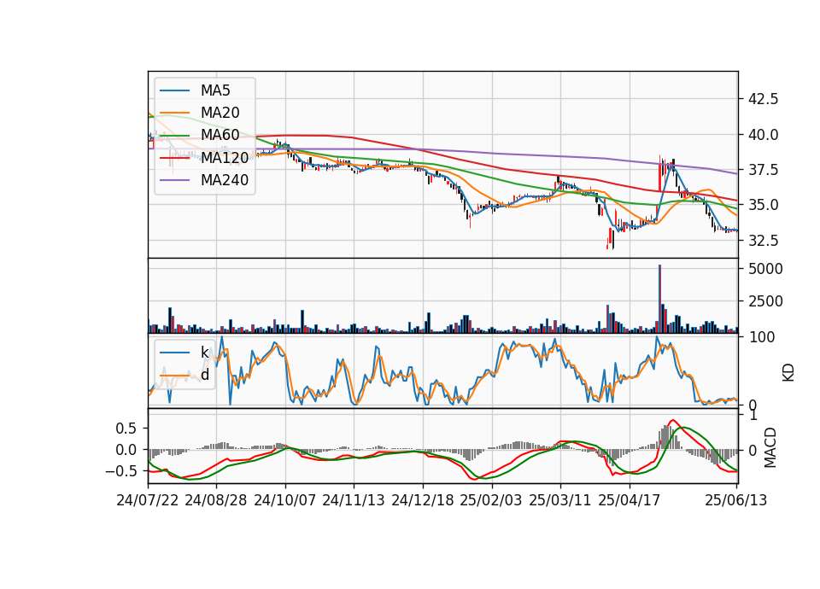Viewport: 820px width, 589px height.
Task: Click the MA120 legend label
Action: coord(225,157)
